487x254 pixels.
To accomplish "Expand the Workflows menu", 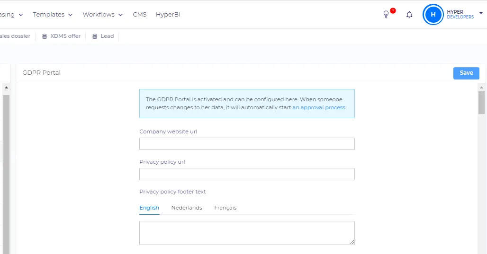I will coord(102,15).
